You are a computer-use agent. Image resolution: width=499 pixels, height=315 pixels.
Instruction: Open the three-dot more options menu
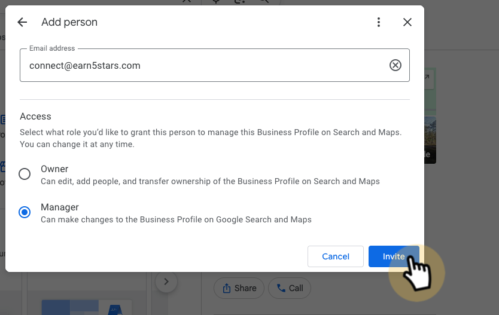point(378,22)
